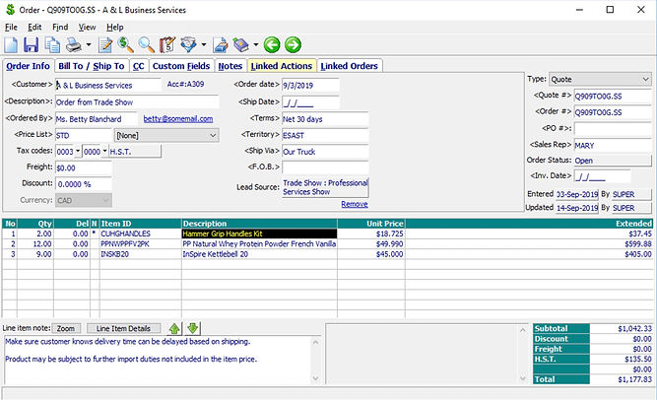Go to previous order with green left arrow
The image size is (657, 400).
(x=272, y=45)
